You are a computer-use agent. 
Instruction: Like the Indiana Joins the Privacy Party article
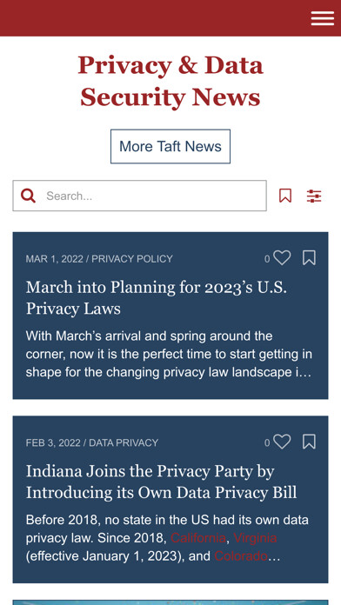[282, 442]
